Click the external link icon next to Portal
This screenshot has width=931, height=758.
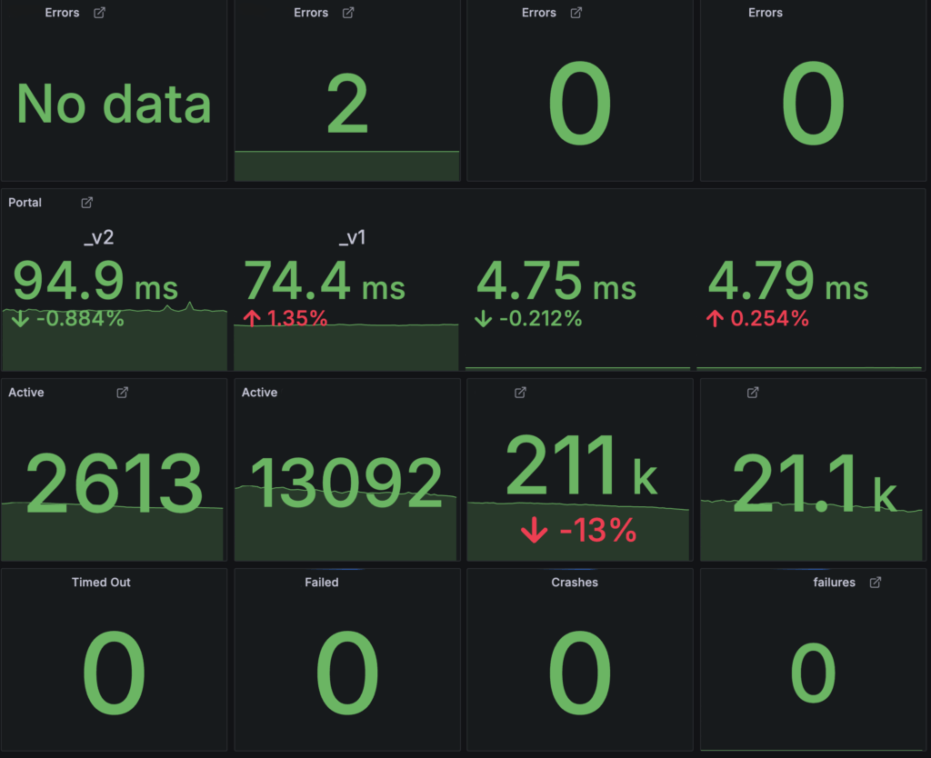87,203
